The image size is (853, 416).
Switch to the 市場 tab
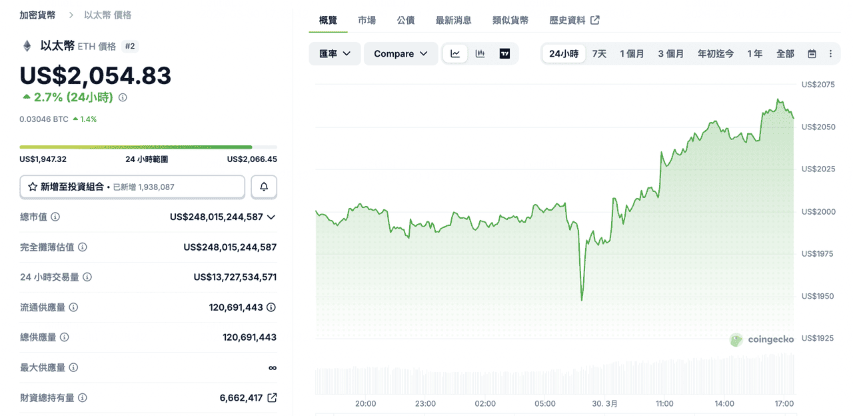(x=367, y=20)
